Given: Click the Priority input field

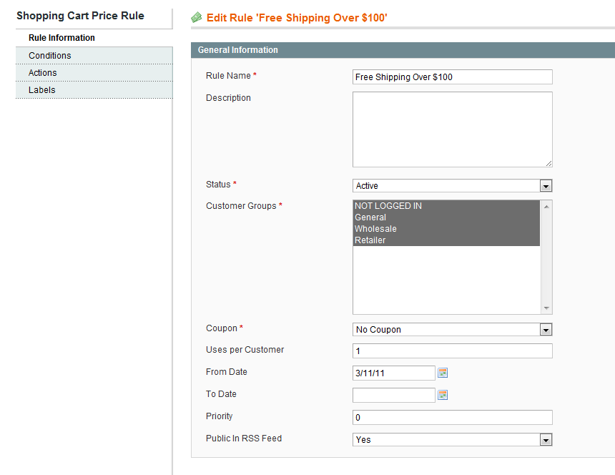Looking at the screenshot, I should pos(452,417).
